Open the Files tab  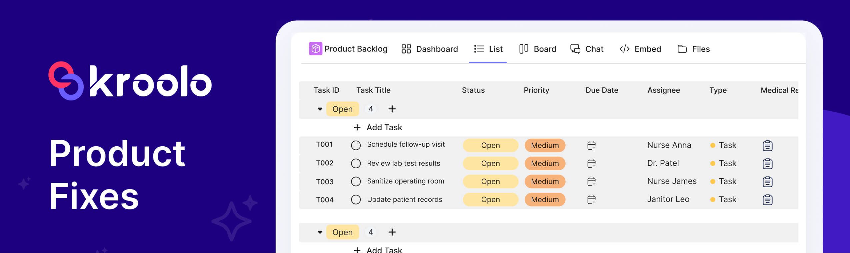(x=694, y=49)
